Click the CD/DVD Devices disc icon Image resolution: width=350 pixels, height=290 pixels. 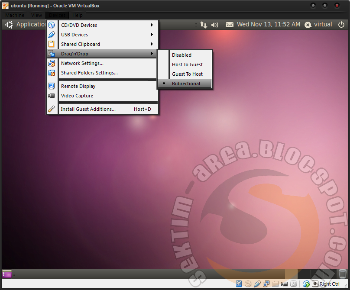(x=52, y=25)
